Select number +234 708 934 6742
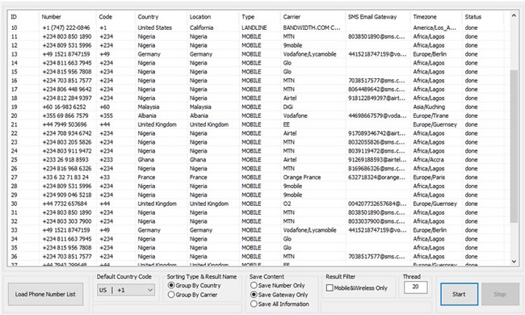 (67, 133)
